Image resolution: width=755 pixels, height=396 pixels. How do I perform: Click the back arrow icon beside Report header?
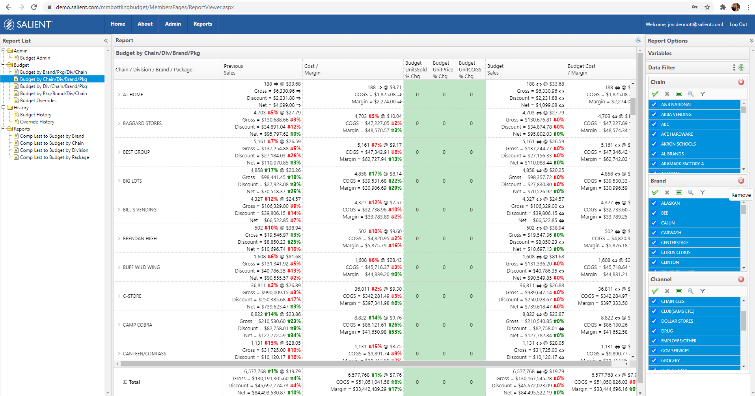point(638,40)
